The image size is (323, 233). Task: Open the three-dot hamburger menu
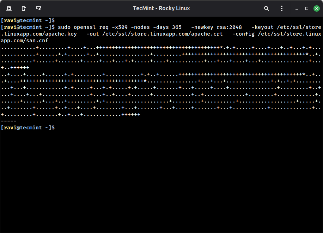pyautogui.click(x=282, y=8)
